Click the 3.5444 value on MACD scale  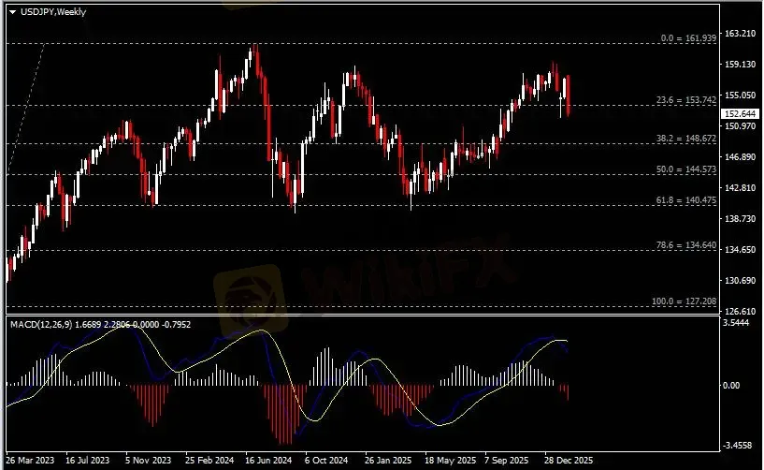point(740,323)
